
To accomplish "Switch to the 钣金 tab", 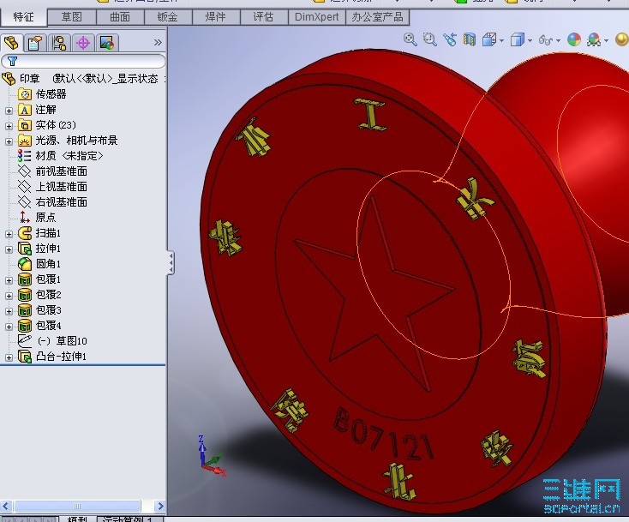I will [x=168, y=17].
